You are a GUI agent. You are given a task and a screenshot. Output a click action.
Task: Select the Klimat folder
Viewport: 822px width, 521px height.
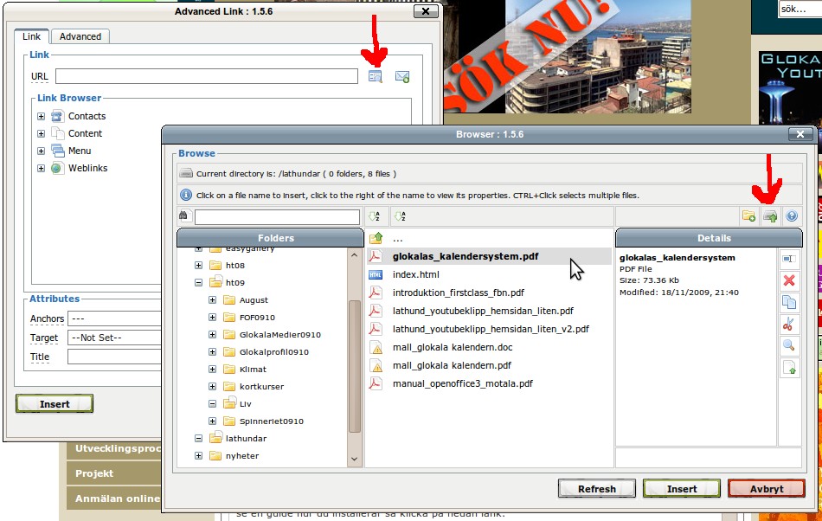coord(253,369)
